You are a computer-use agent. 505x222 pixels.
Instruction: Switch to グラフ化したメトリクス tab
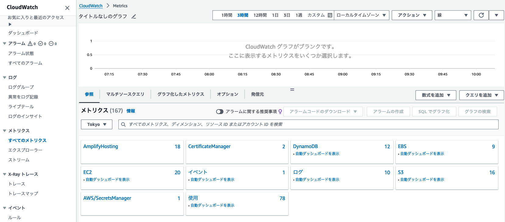click(181, 94)
